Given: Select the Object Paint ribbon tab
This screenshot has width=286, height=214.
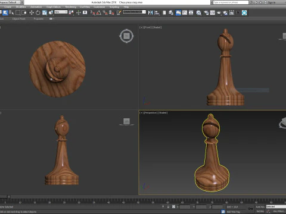Looking at the screenshot, I should pos(18,19).
